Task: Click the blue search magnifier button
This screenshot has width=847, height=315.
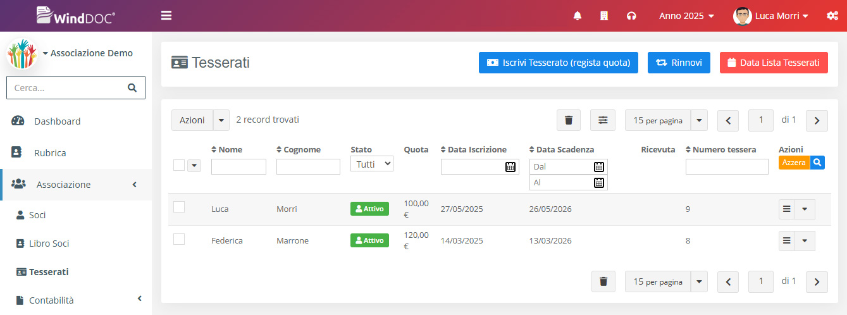Action: click(x=818, y=163)
